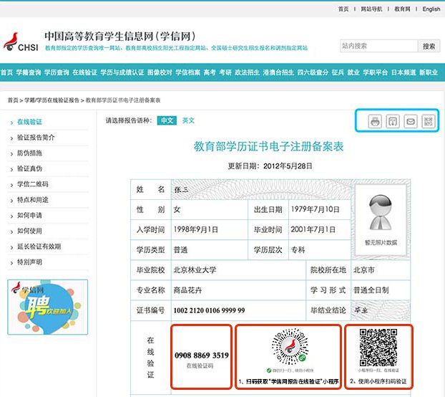Screen dimensions: 445x397
Task: Open 图像校对 menu item
Action: [x=160, y=72]
